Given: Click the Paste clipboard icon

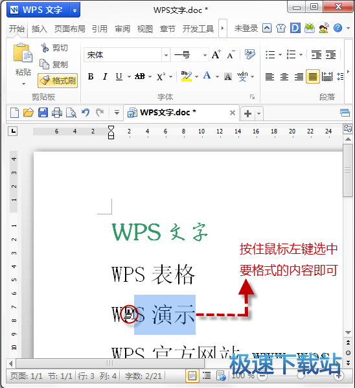Looking at the screenshot, I should coord(23,52).
